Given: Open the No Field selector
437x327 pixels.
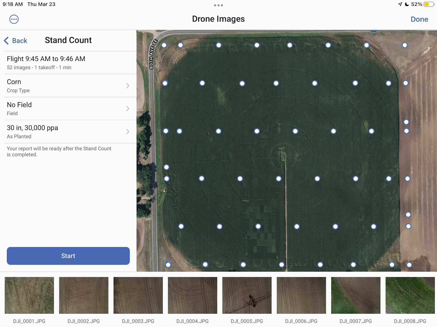Looking at the screenshot, I should [x=68, y=108].
